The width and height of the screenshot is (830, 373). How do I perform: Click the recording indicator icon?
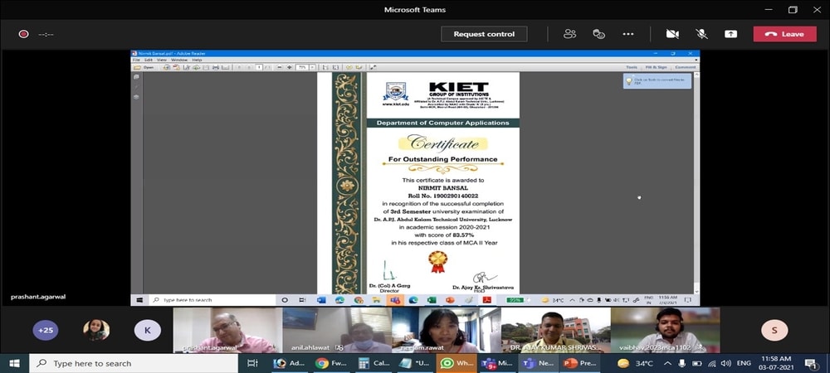[x=23, y=34]
